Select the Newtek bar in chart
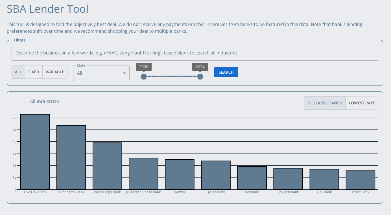Viewport: 391px width, 215px height. (180, 174)
